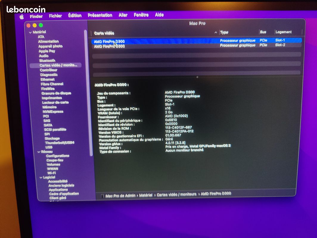Open the Fenêtre menu
The width and height of the screenshot is (317, 238).
click(x=141, y=15)
